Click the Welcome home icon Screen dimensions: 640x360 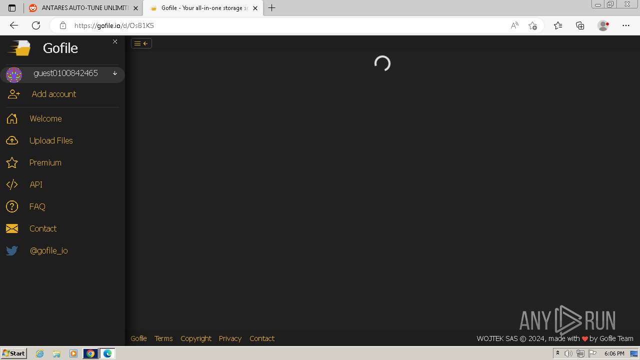pos(12,118)
